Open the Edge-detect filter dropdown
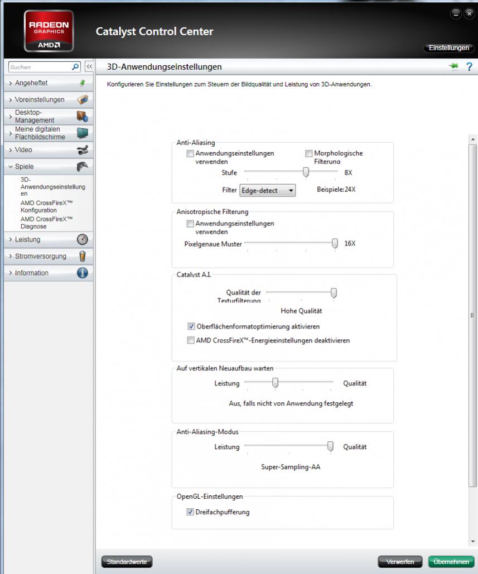Image resolution: width=478 pixels, height=574 pixels. 268,190
